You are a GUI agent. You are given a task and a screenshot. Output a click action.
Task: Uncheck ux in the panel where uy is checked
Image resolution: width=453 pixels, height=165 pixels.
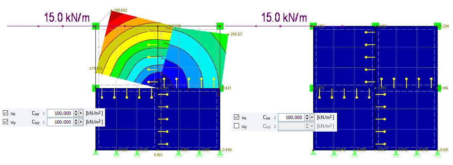point(5,113)
